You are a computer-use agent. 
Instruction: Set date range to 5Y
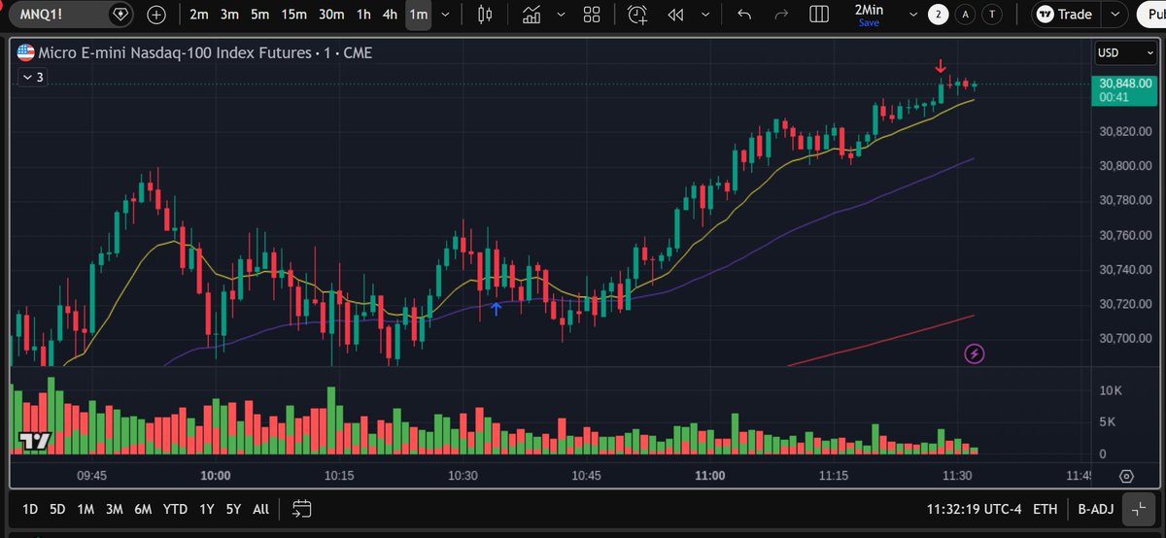pos(233,509)
